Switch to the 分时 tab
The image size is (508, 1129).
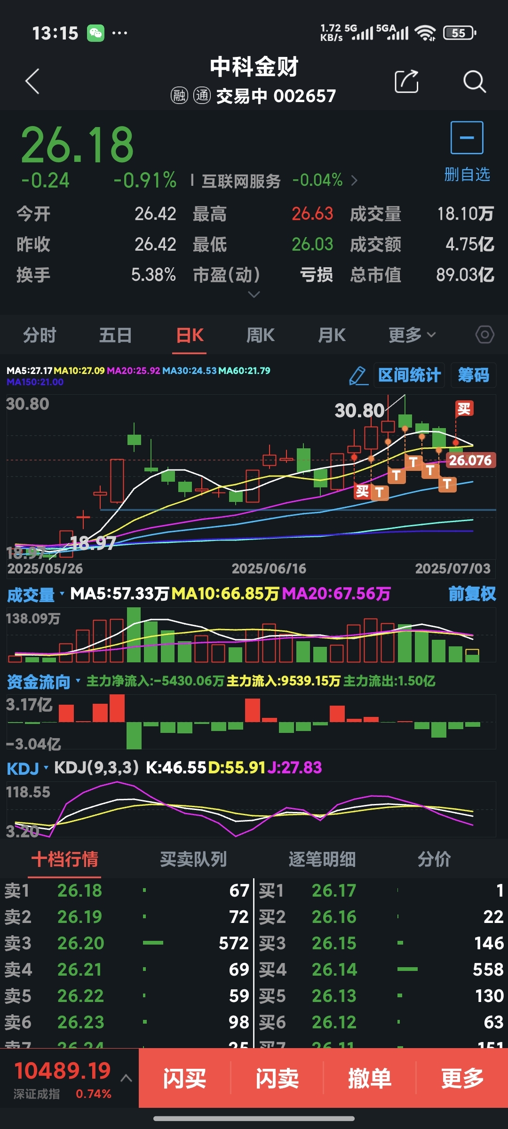click(x=40, y=335)
